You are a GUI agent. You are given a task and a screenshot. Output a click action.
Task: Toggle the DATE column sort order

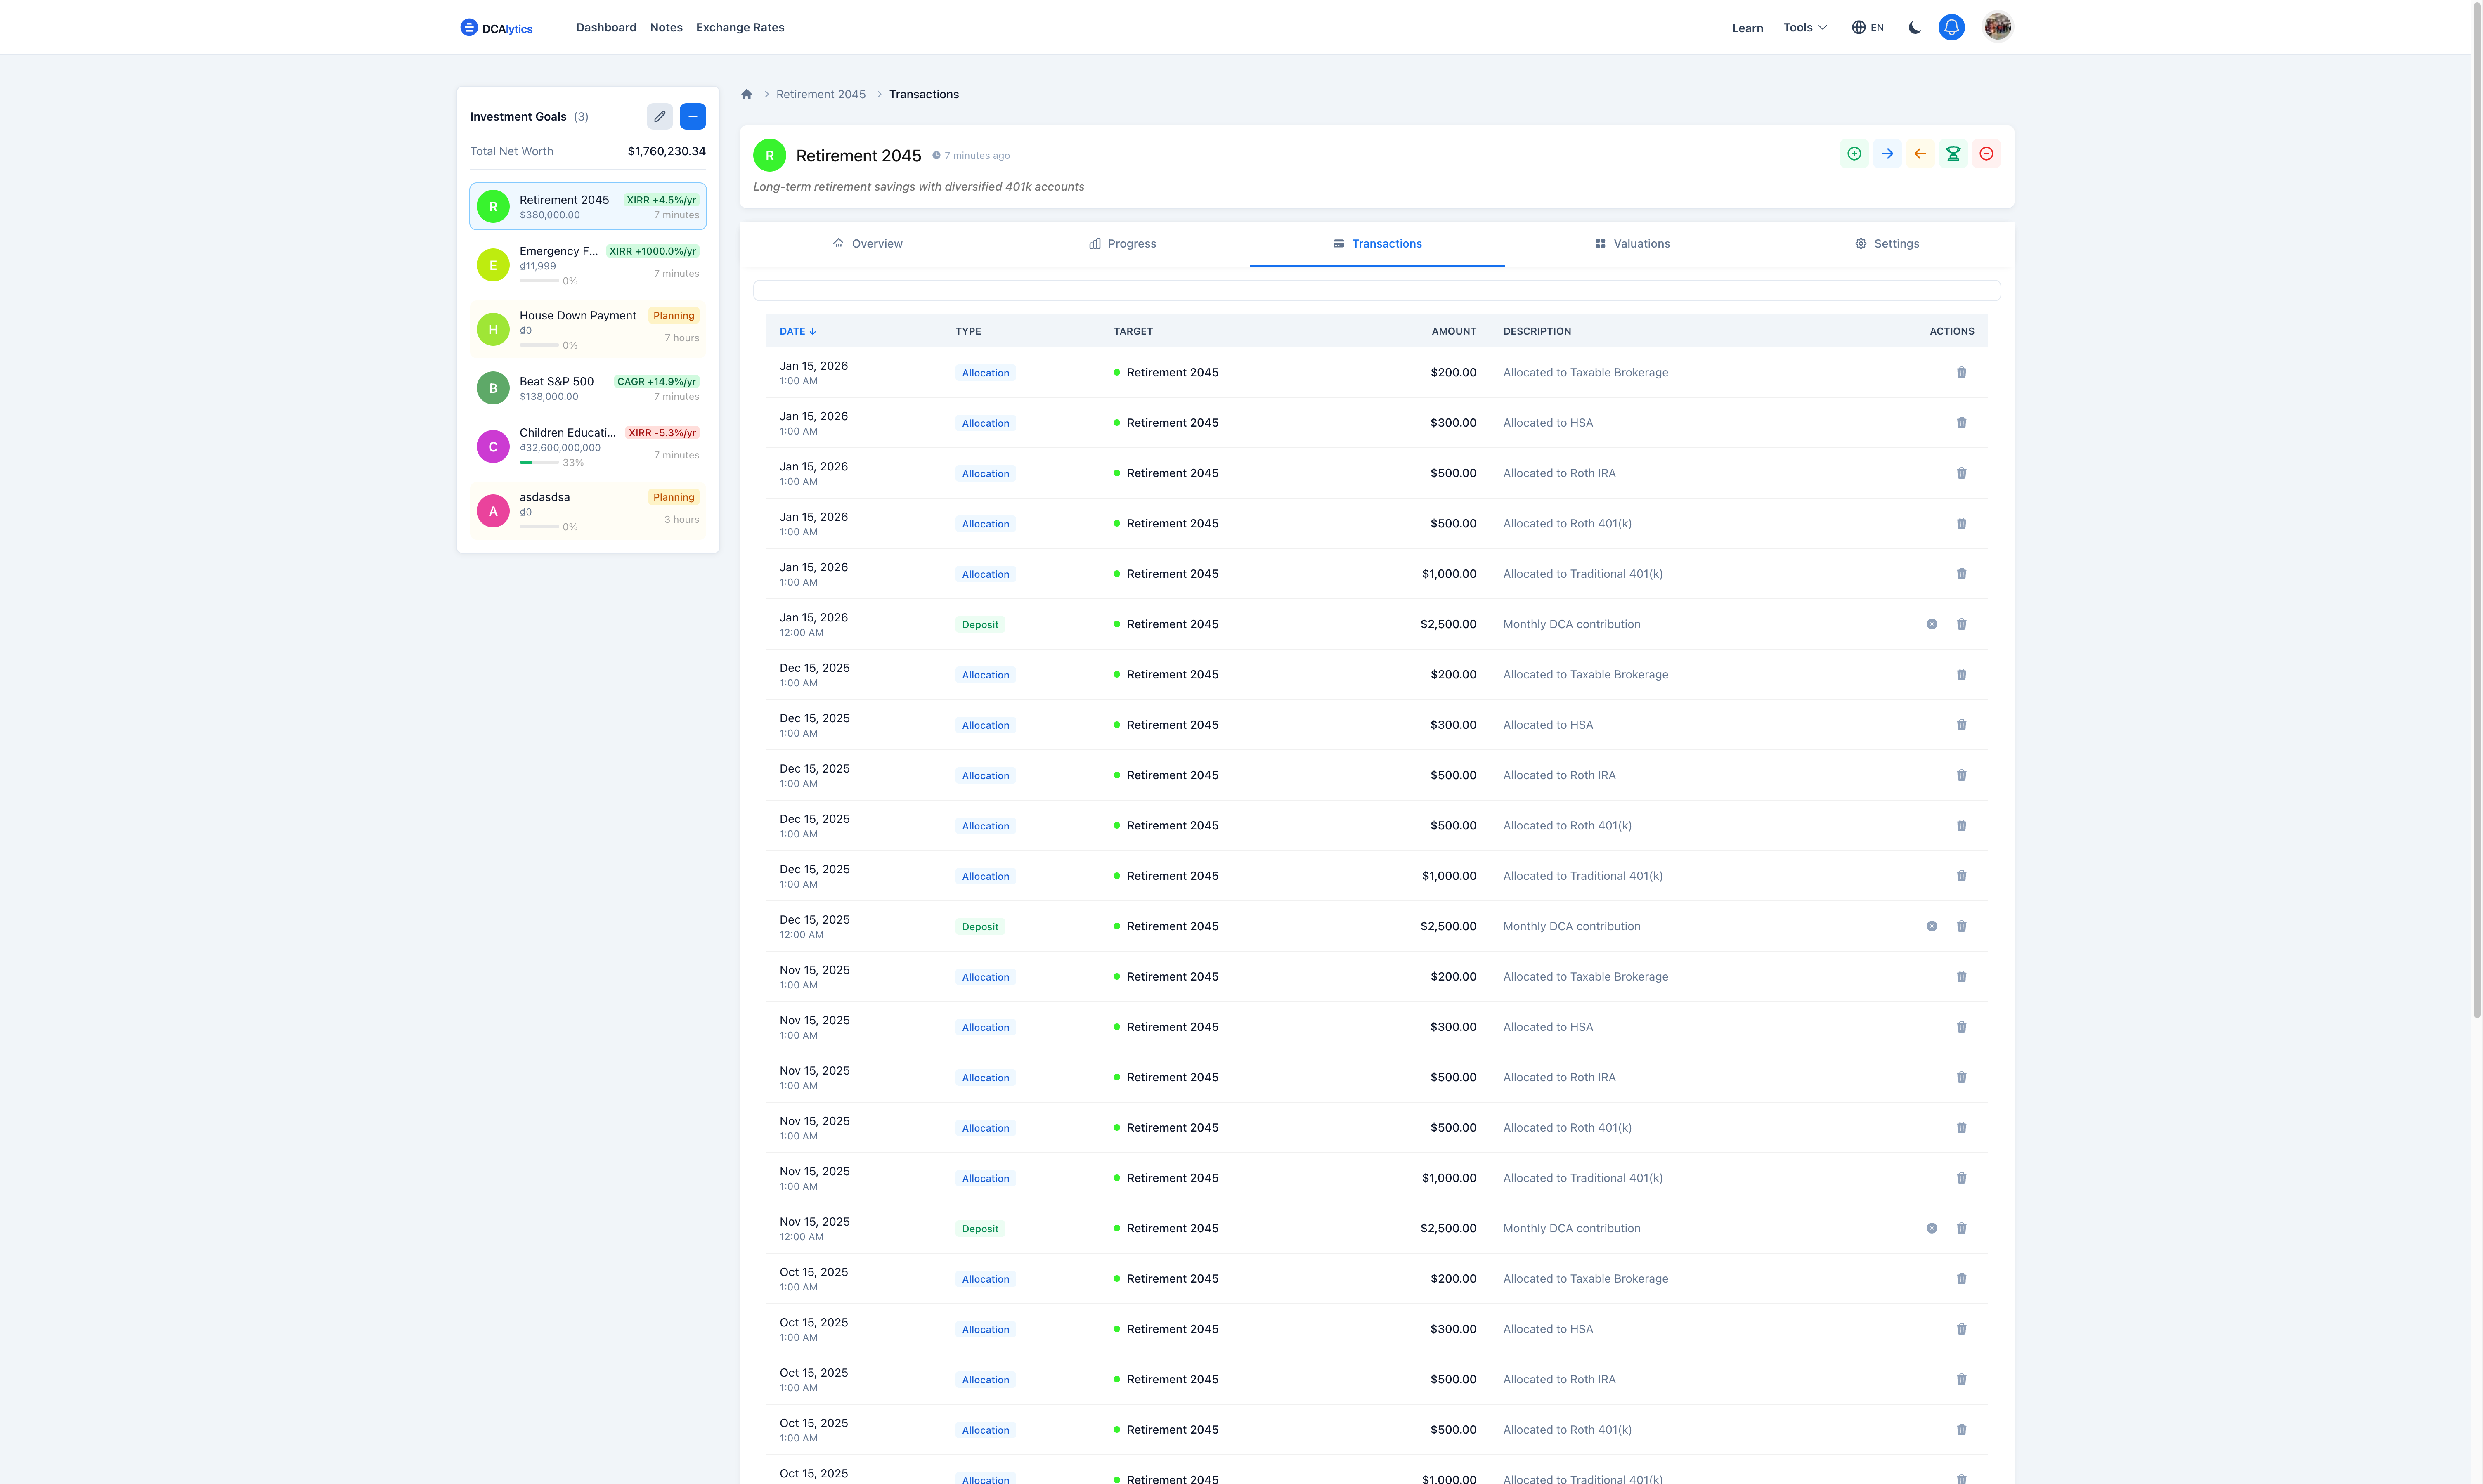(x=798, y=330)
